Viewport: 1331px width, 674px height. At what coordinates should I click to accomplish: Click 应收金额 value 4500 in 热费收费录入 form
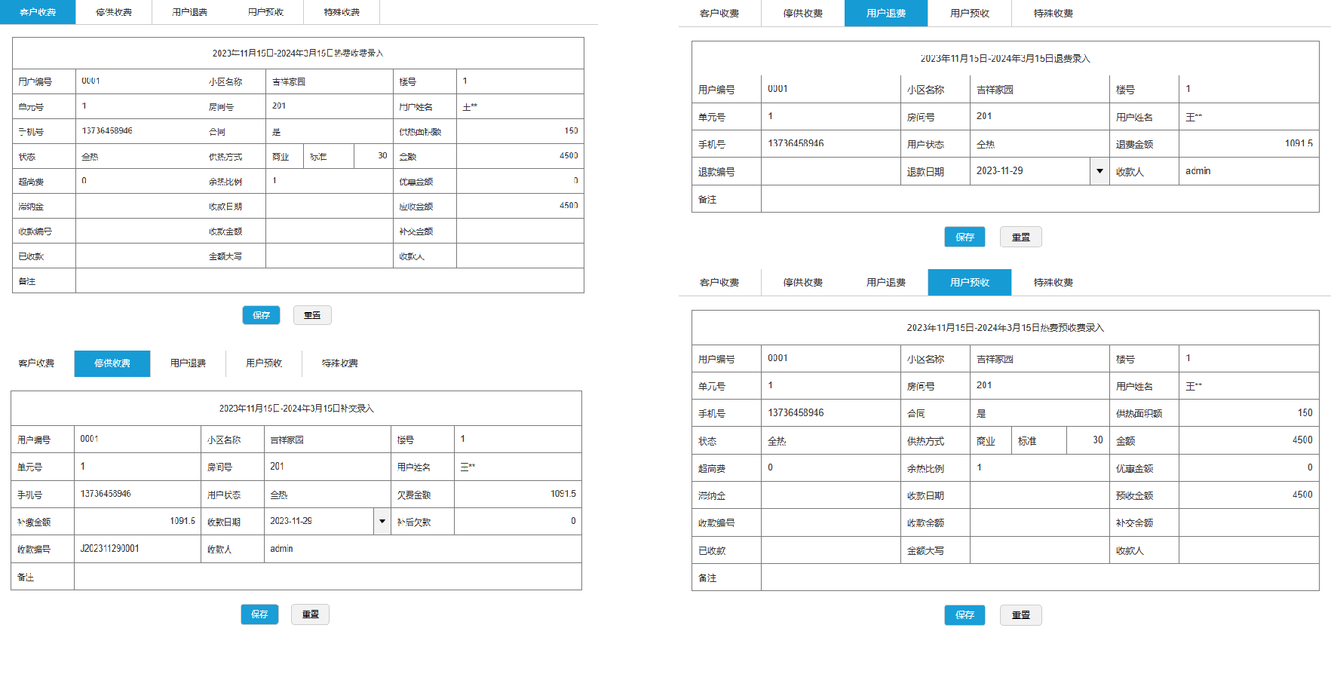[x=520, y=206]
